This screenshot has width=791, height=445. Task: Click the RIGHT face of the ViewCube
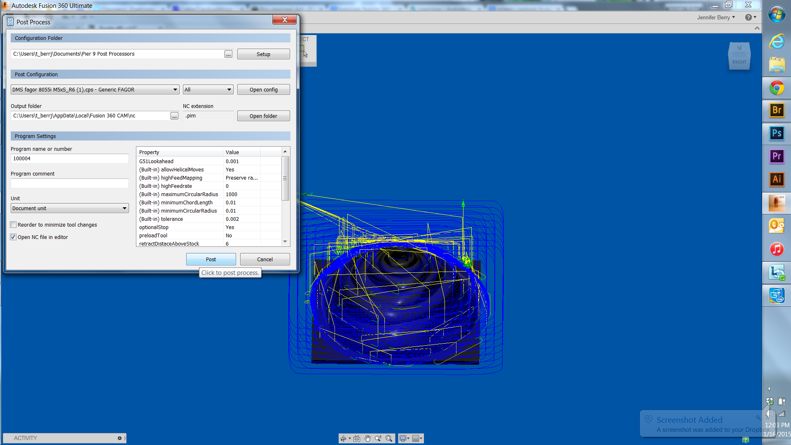(x=739, y=61)
